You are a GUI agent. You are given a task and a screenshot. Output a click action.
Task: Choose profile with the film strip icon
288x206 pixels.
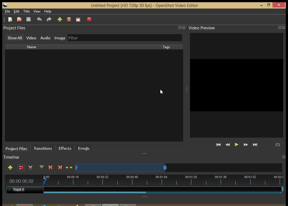point(69,19)
